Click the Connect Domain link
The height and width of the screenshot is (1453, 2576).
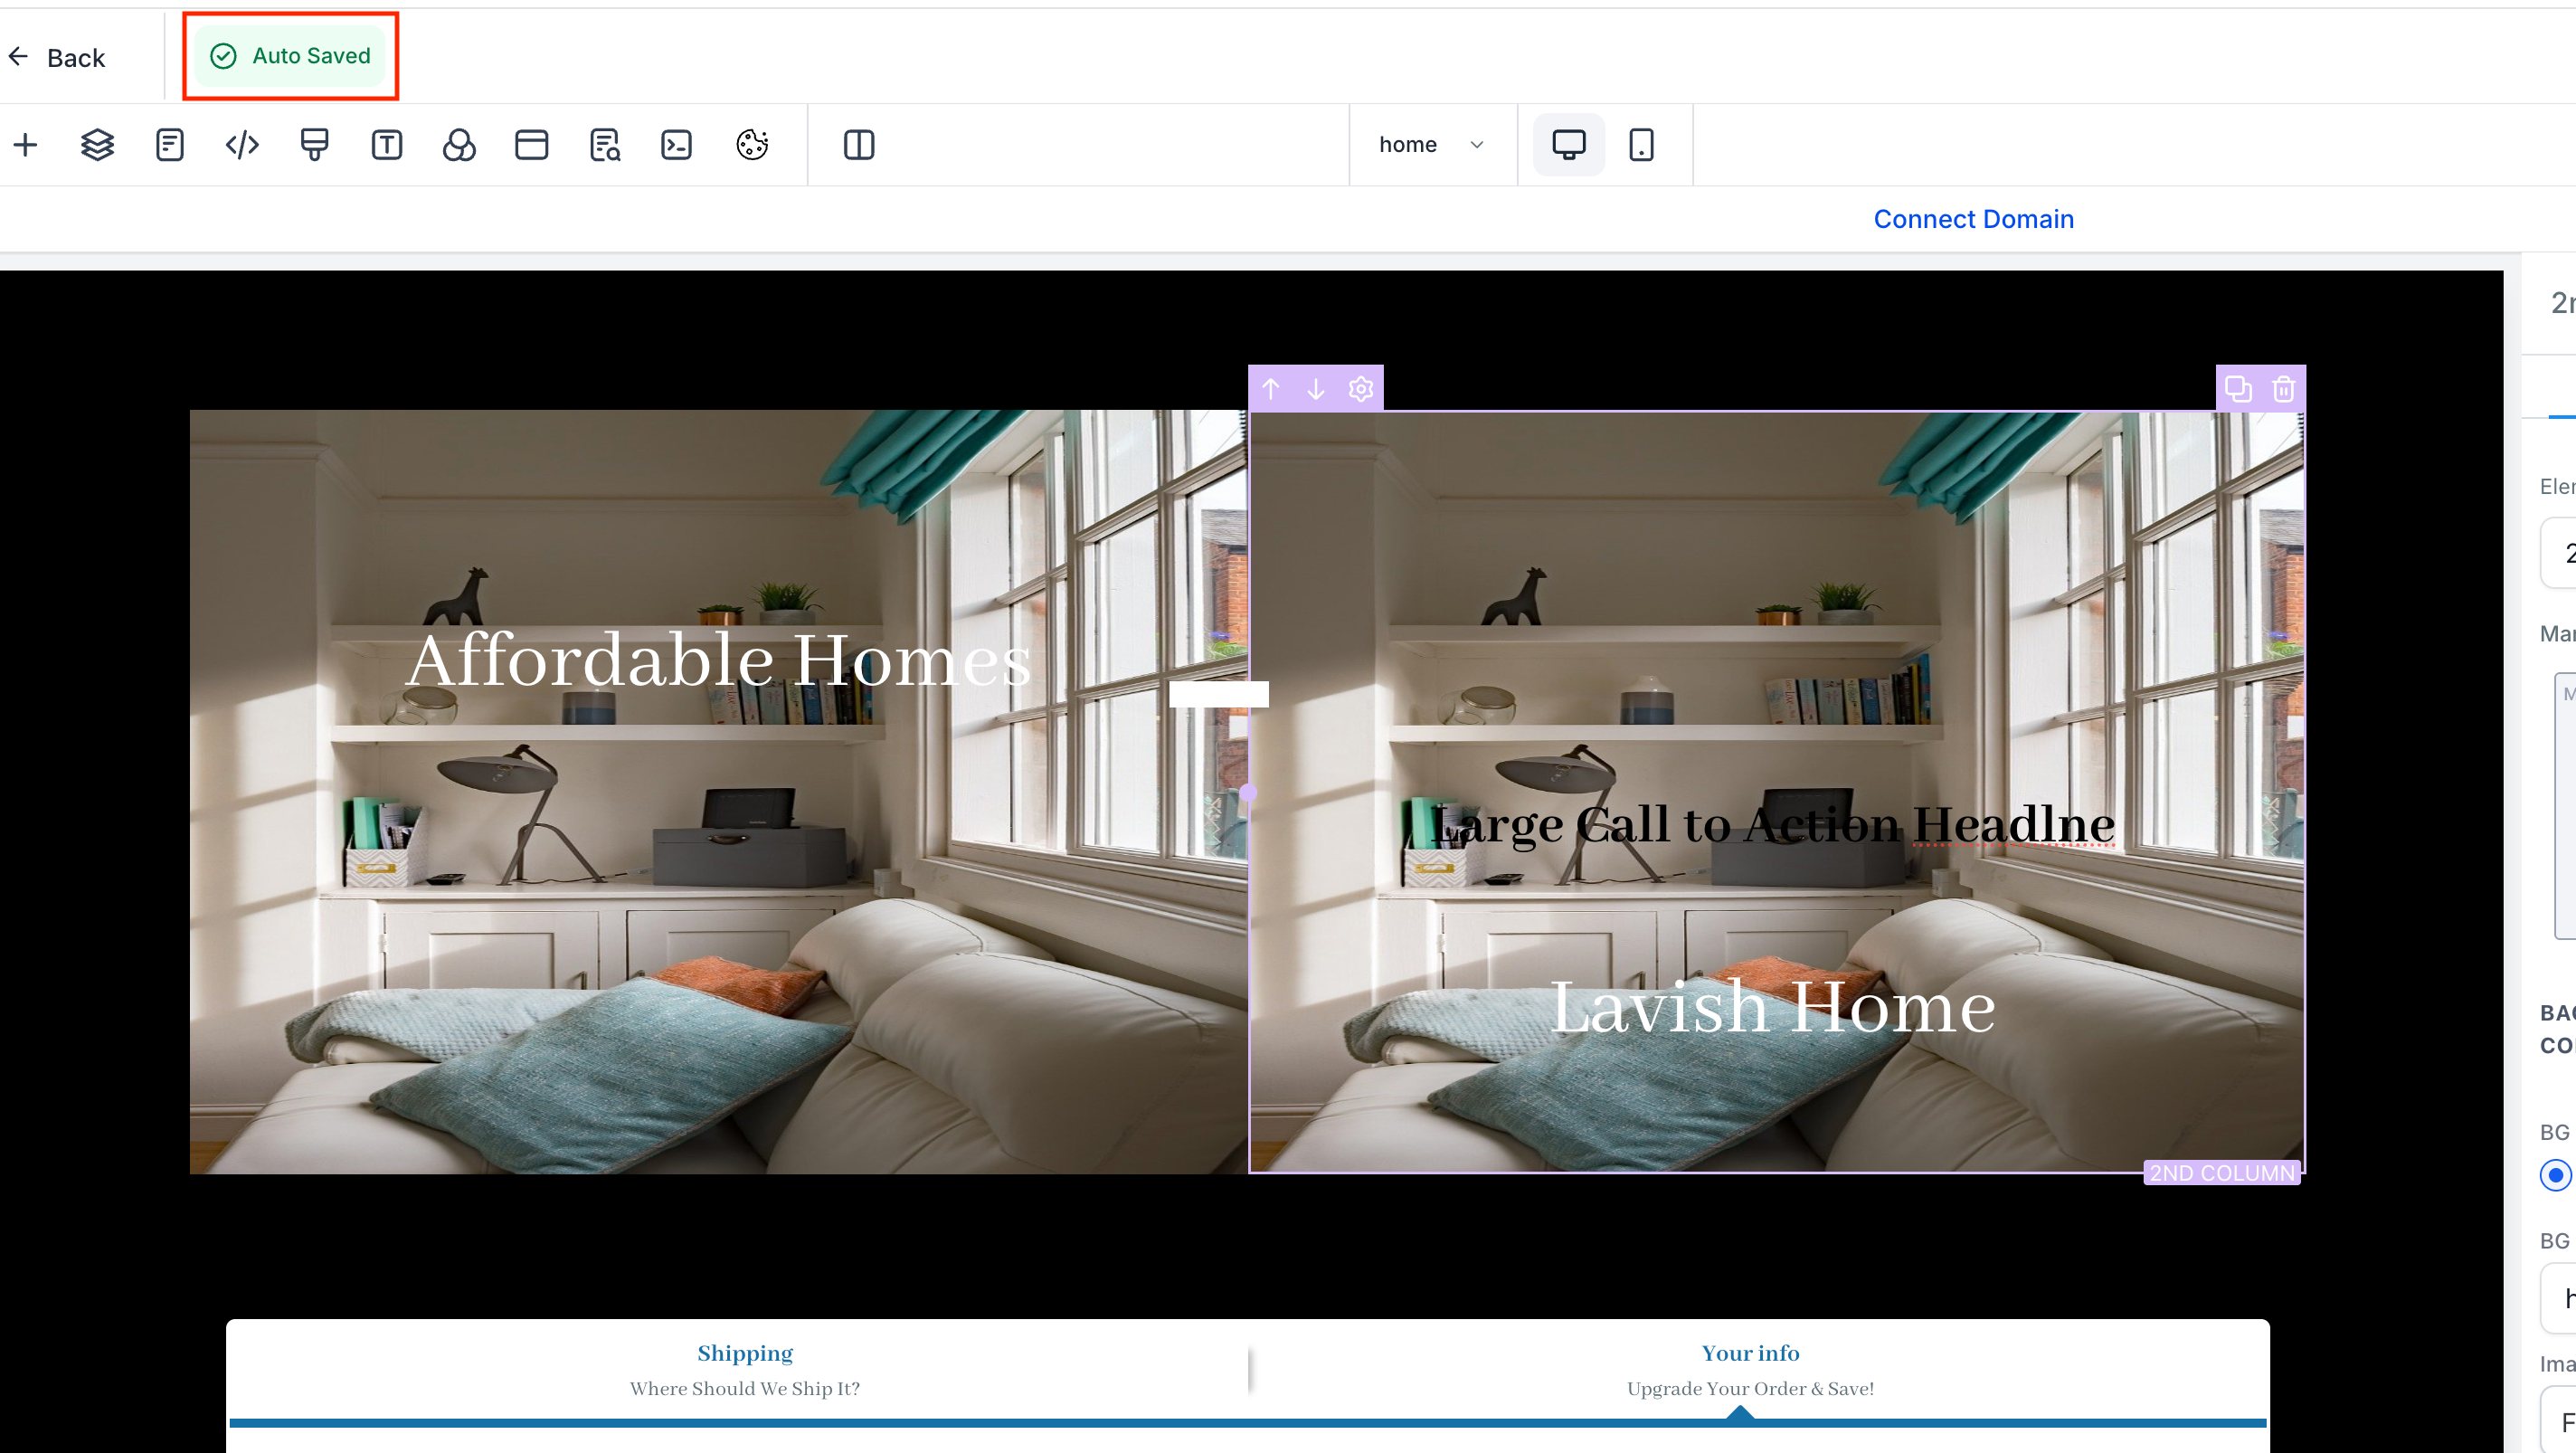tap(1973, 219)
